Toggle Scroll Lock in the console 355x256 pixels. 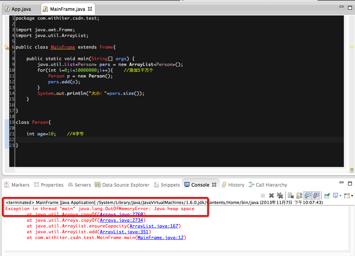[299, 195]
